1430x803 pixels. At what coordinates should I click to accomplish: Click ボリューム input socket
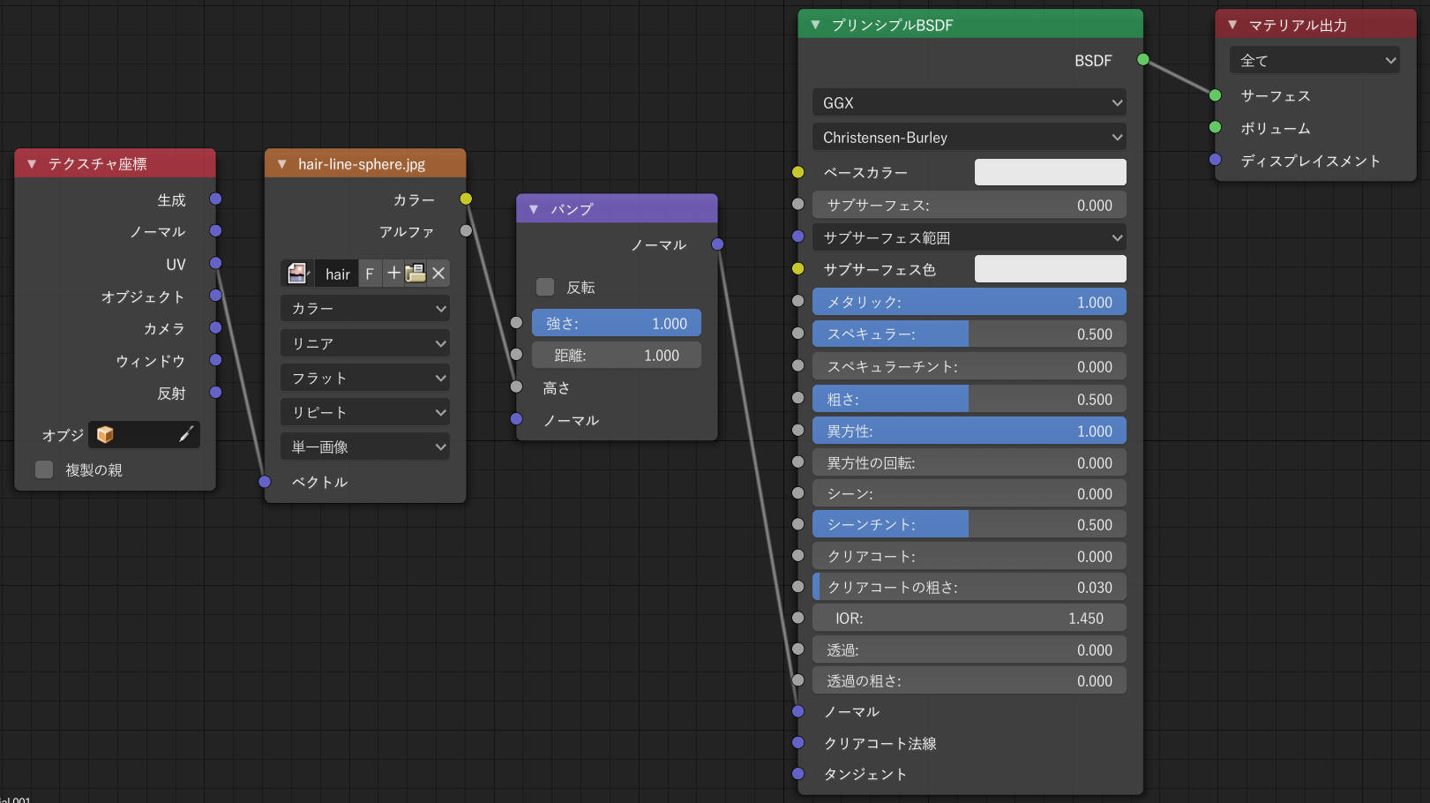[1215, 127]
